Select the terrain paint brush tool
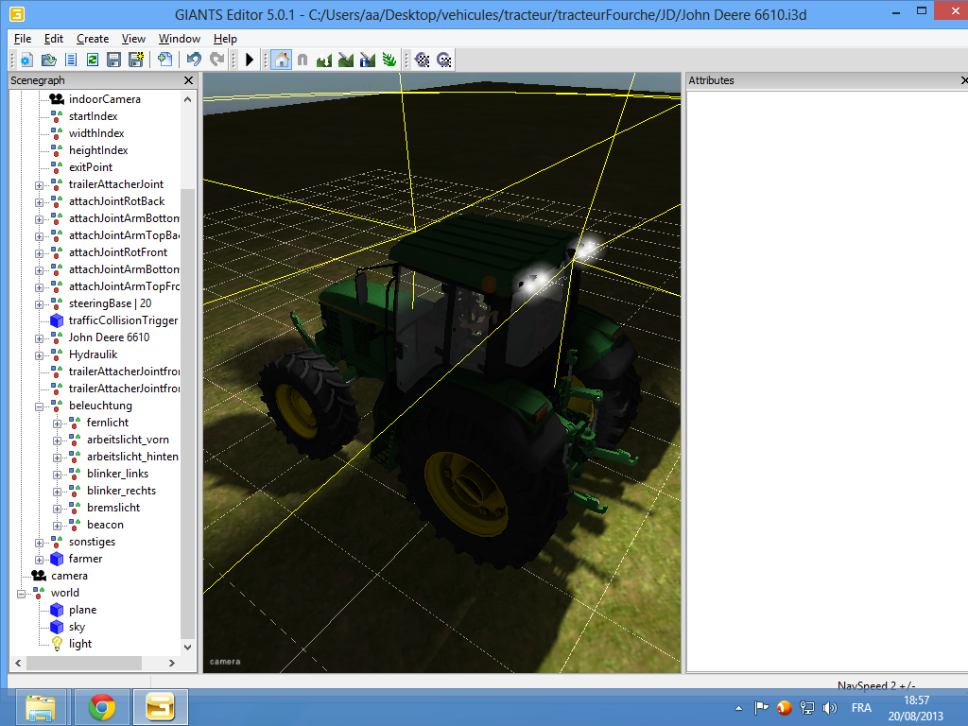Viewport: 968px width, 726px height. point(346,60)
